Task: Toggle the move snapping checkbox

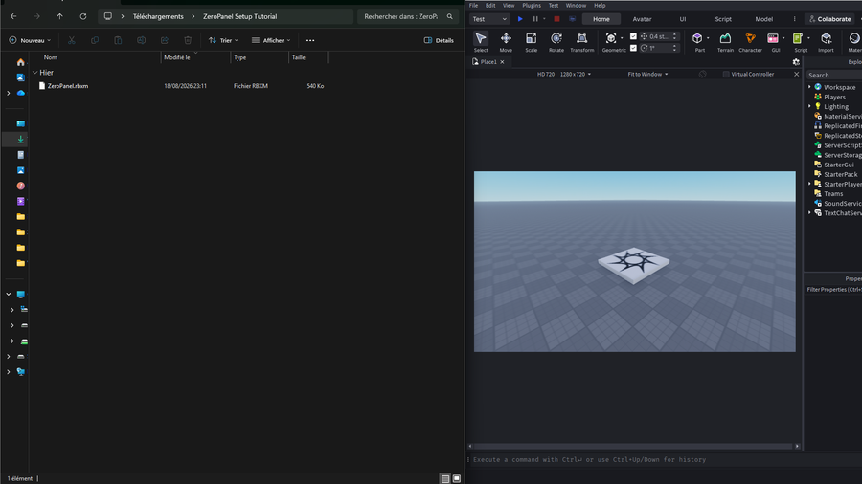Action: click(x=633, y=36)
